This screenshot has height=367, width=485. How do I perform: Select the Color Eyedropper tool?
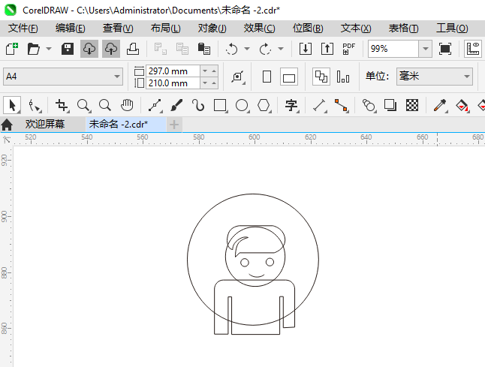[441, 105]
